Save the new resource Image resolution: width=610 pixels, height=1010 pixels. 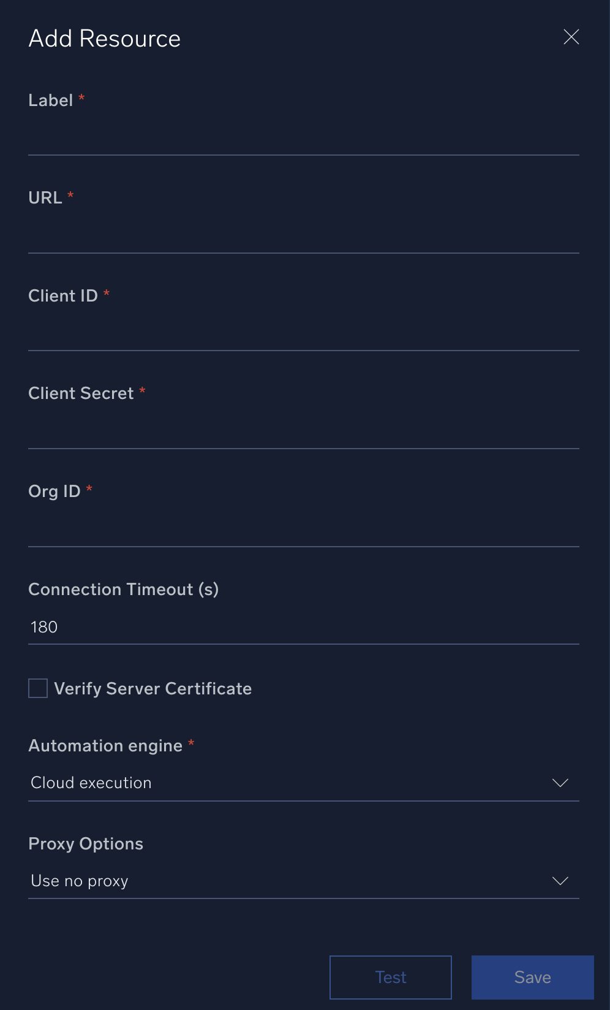pos(532,977)
